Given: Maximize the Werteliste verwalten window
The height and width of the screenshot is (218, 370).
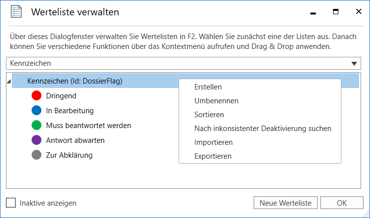Looking at the screenshot, I should tap(335, 12).
